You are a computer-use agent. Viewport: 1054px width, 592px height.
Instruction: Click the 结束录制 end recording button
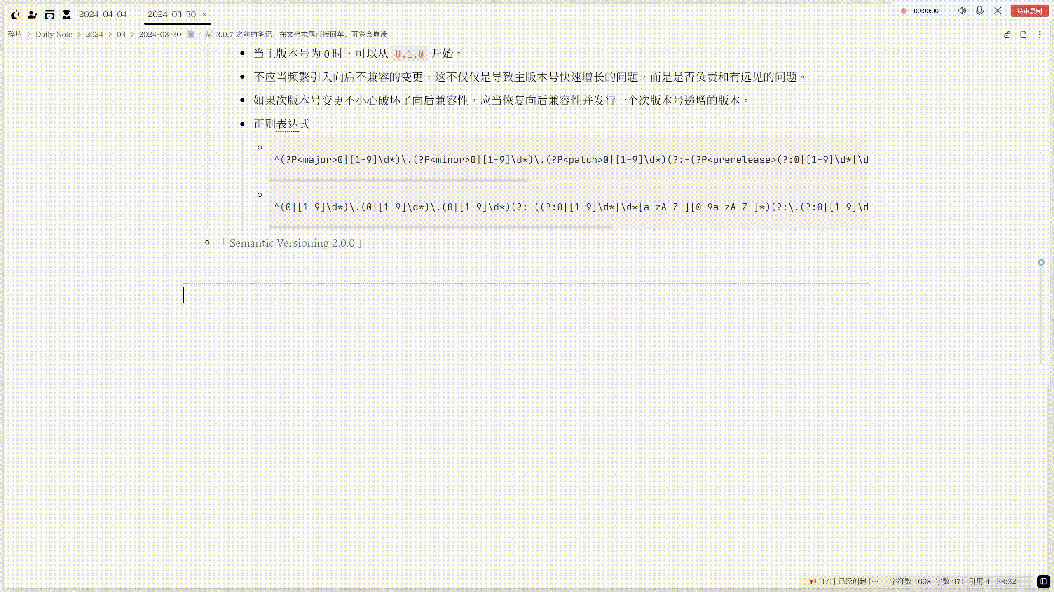[x=1029, y=11]
